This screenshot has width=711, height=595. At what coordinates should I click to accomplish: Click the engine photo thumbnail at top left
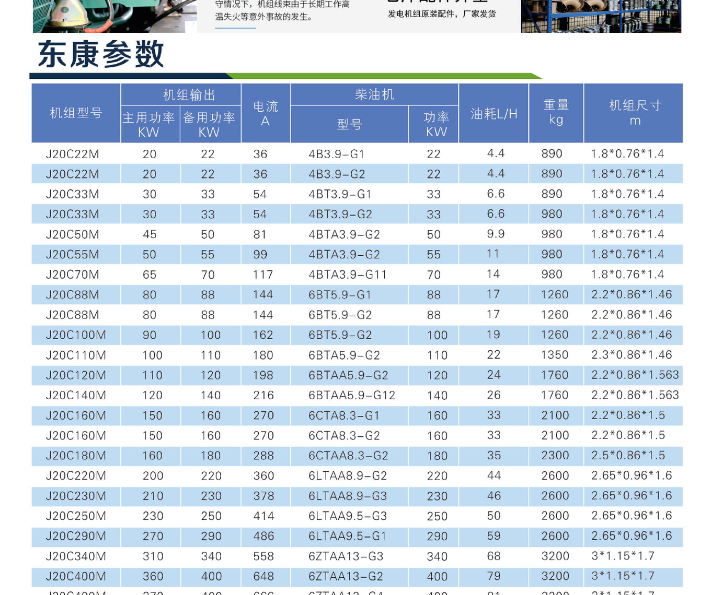[x=114, y=16]
